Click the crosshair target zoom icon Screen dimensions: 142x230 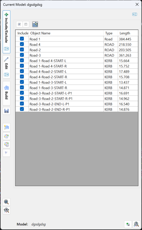(x=6, y=210)
